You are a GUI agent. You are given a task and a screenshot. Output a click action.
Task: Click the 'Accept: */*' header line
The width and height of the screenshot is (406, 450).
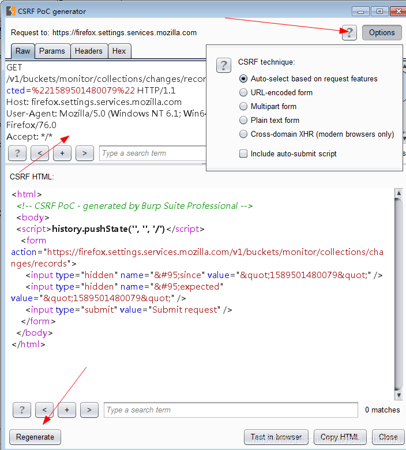point(29,137)
